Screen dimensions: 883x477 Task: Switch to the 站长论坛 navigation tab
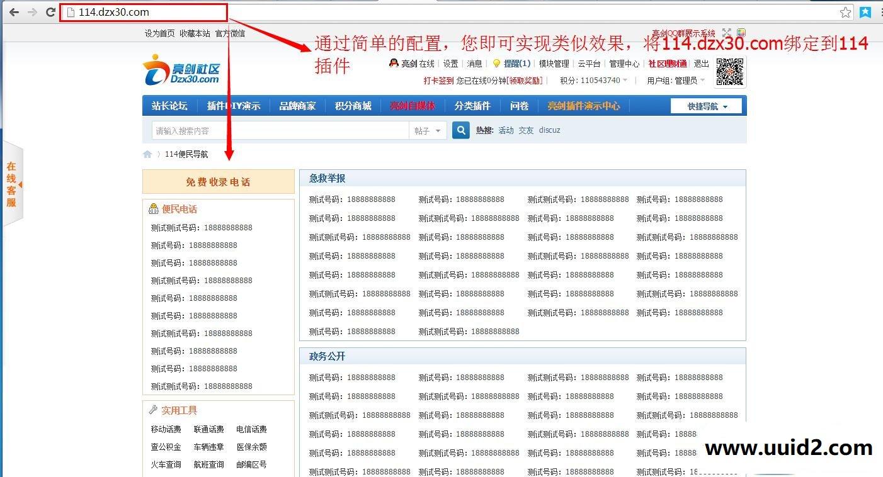coord(169,106)
